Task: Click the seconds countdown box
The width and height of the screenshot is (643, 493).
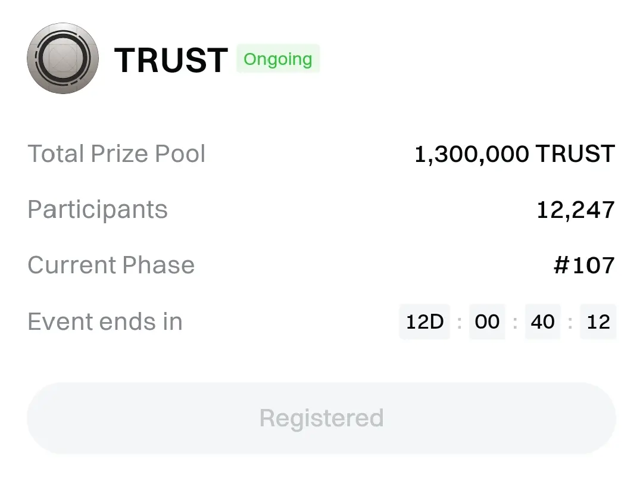Action: click(x=598, y=322)
